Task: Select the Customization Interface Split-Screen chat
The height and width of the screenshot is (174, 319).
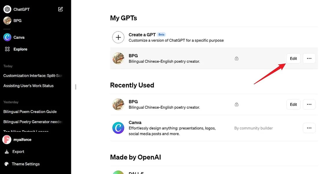Action: coord(32,75)
